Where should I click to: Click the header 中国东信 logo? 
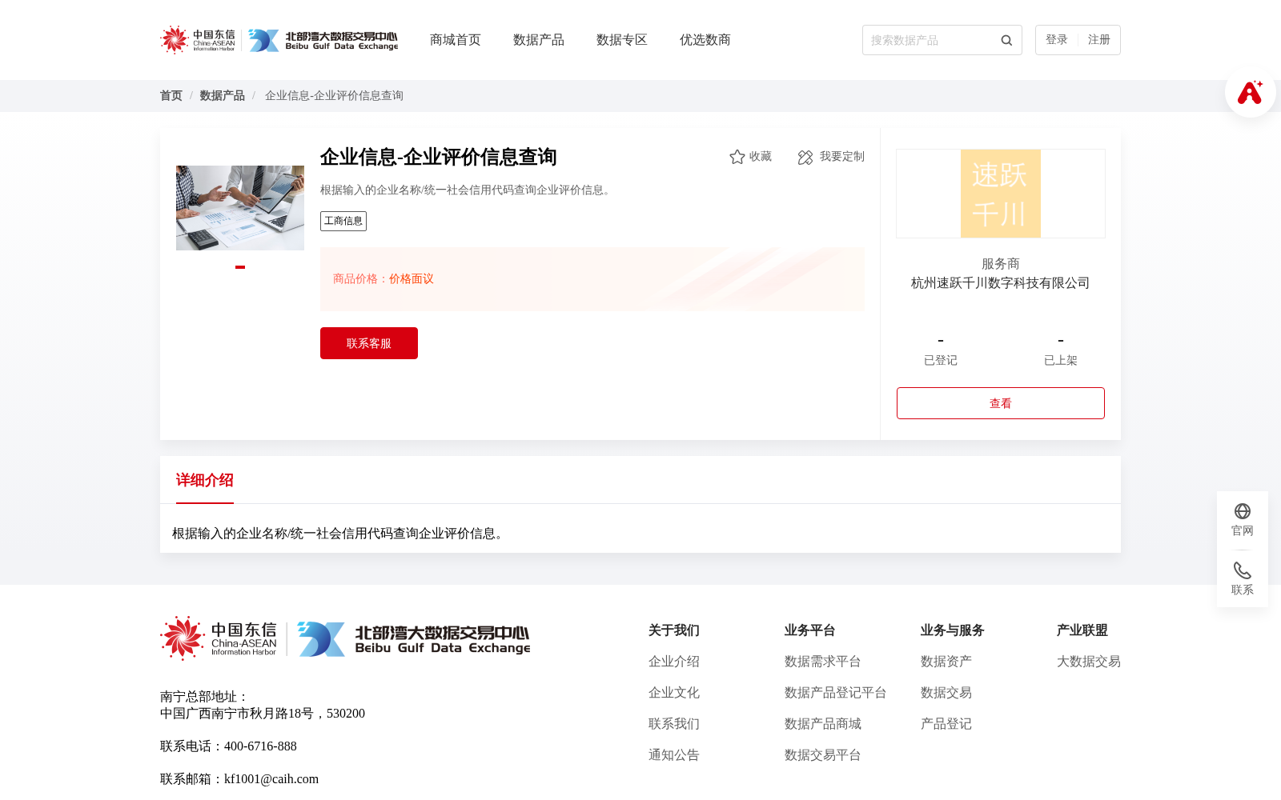[198, 40]
